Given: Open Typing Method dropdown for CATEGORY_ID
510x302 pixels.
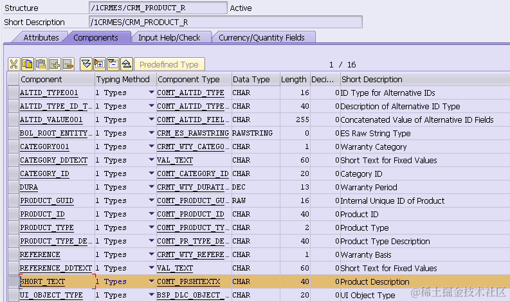Looking at the screenshot, I should point(151,173).
